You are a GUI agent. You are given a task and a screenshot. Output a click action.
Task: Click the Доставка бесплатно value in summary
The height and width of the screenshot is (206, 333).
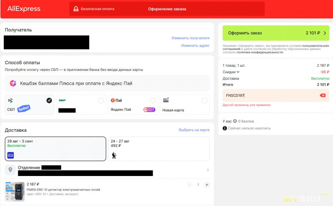pyautogui.click(x=320, y=78)
